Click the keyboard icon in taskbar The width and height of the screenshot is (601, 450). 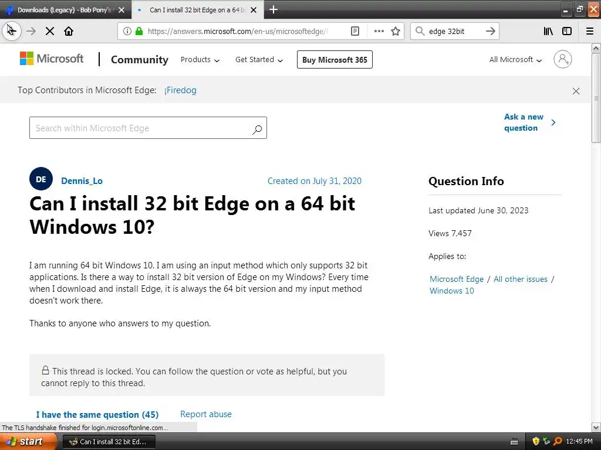coord(514,442)
